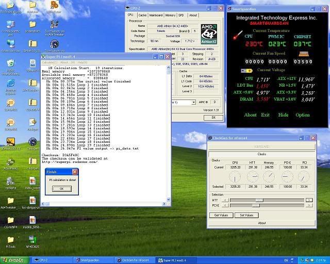Select the NF4ED625 desktop icon
The image size is (330, 264).
pos(32,240)
